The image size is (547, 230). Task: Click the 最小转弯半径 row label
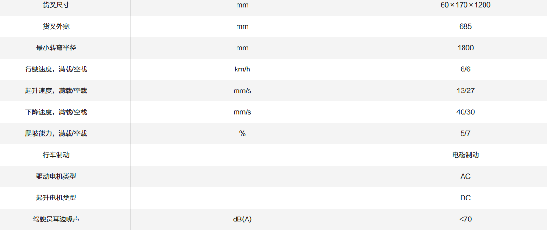56,48
